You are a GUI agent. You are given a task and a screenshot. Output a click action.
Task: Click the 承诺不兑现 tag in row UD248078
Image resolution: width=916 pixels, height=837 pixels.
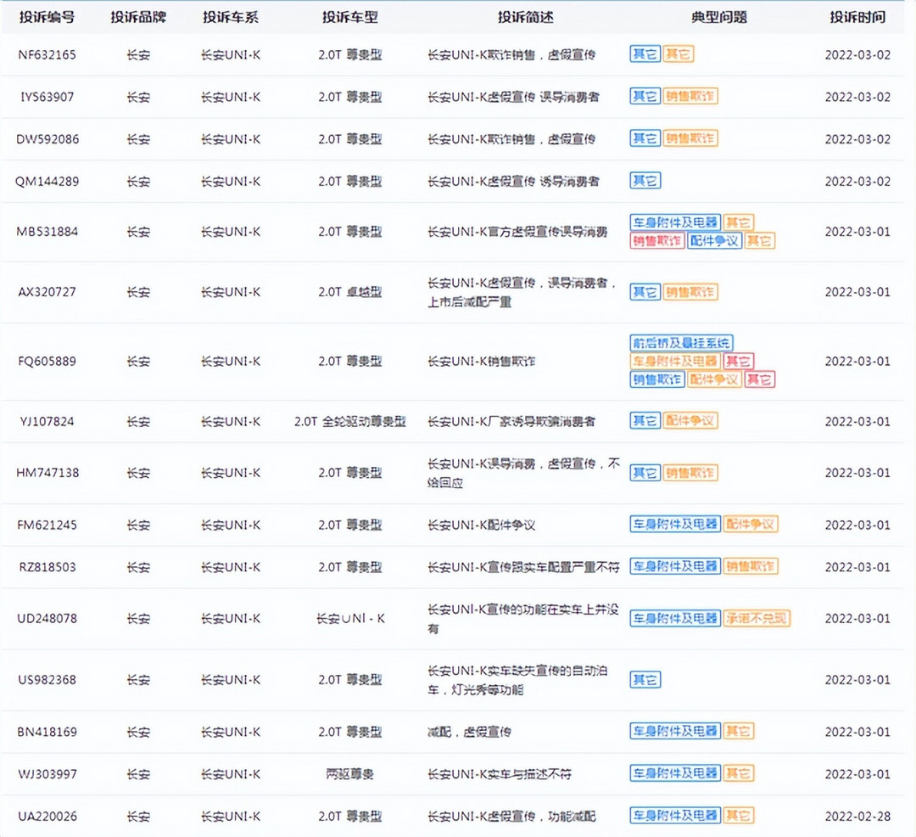click(756, 618)
